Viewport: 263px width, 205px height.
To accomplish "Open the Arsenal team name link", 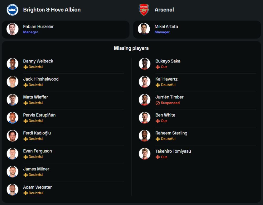I will (164, 10).
